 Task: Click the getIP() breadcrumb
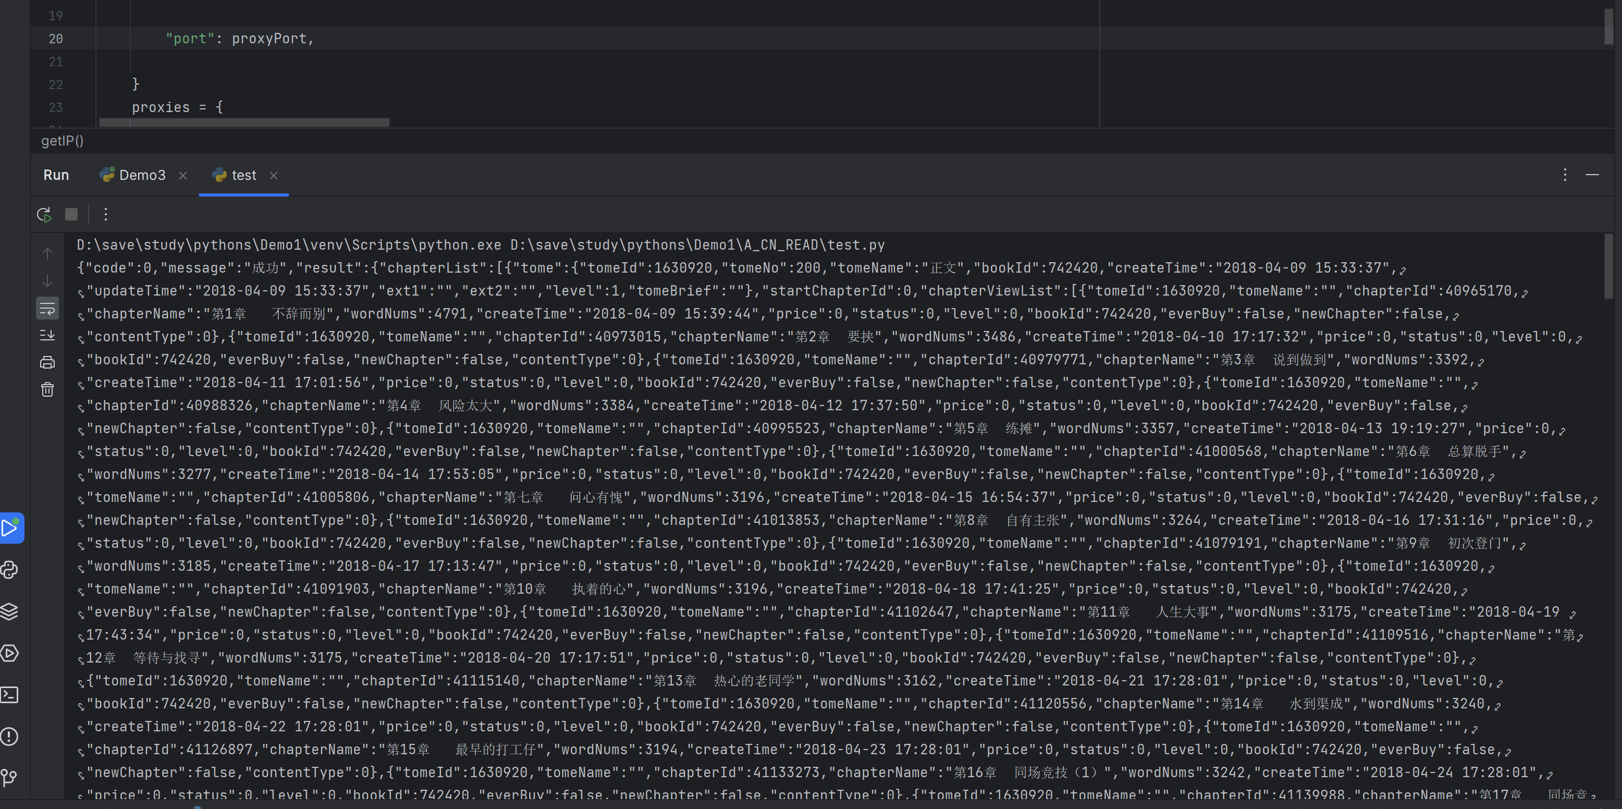point(63,140)
